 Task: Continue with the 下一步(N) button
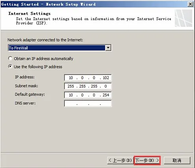click(147, 161)
